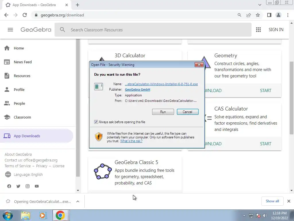Click the Chrome taskbar icon
The height and width of the screenshot is (221, 294).
coord(60,215)
